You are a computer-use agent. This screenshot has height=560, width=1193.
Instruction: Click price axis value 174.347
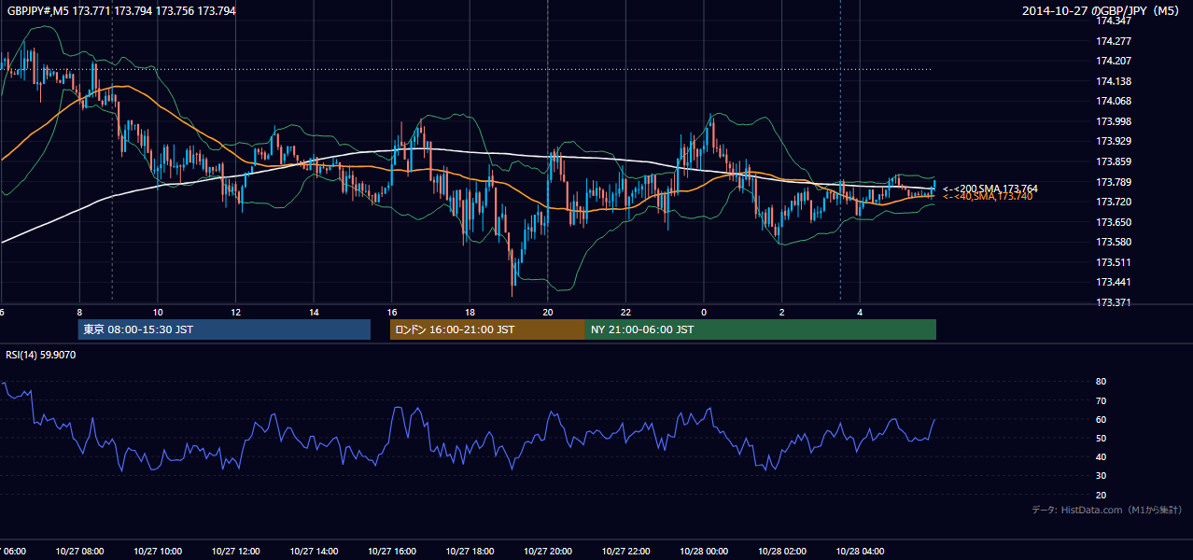pos(1113,21)
